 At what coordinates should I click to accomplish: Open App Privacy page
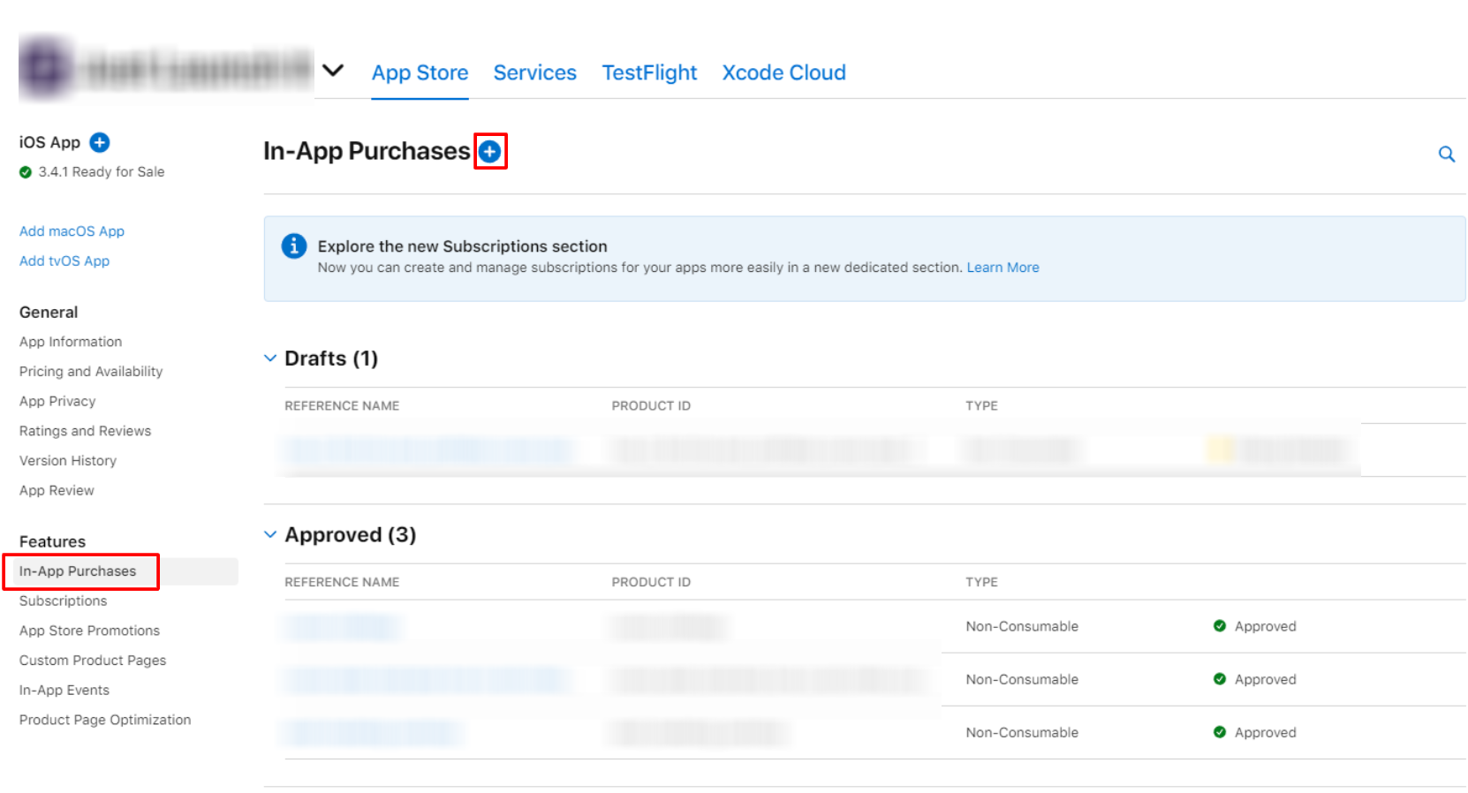coord(57,402)
